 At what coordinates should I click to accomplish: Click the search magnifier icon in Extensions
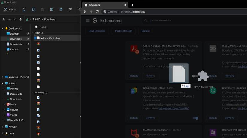tap(146, 21)
